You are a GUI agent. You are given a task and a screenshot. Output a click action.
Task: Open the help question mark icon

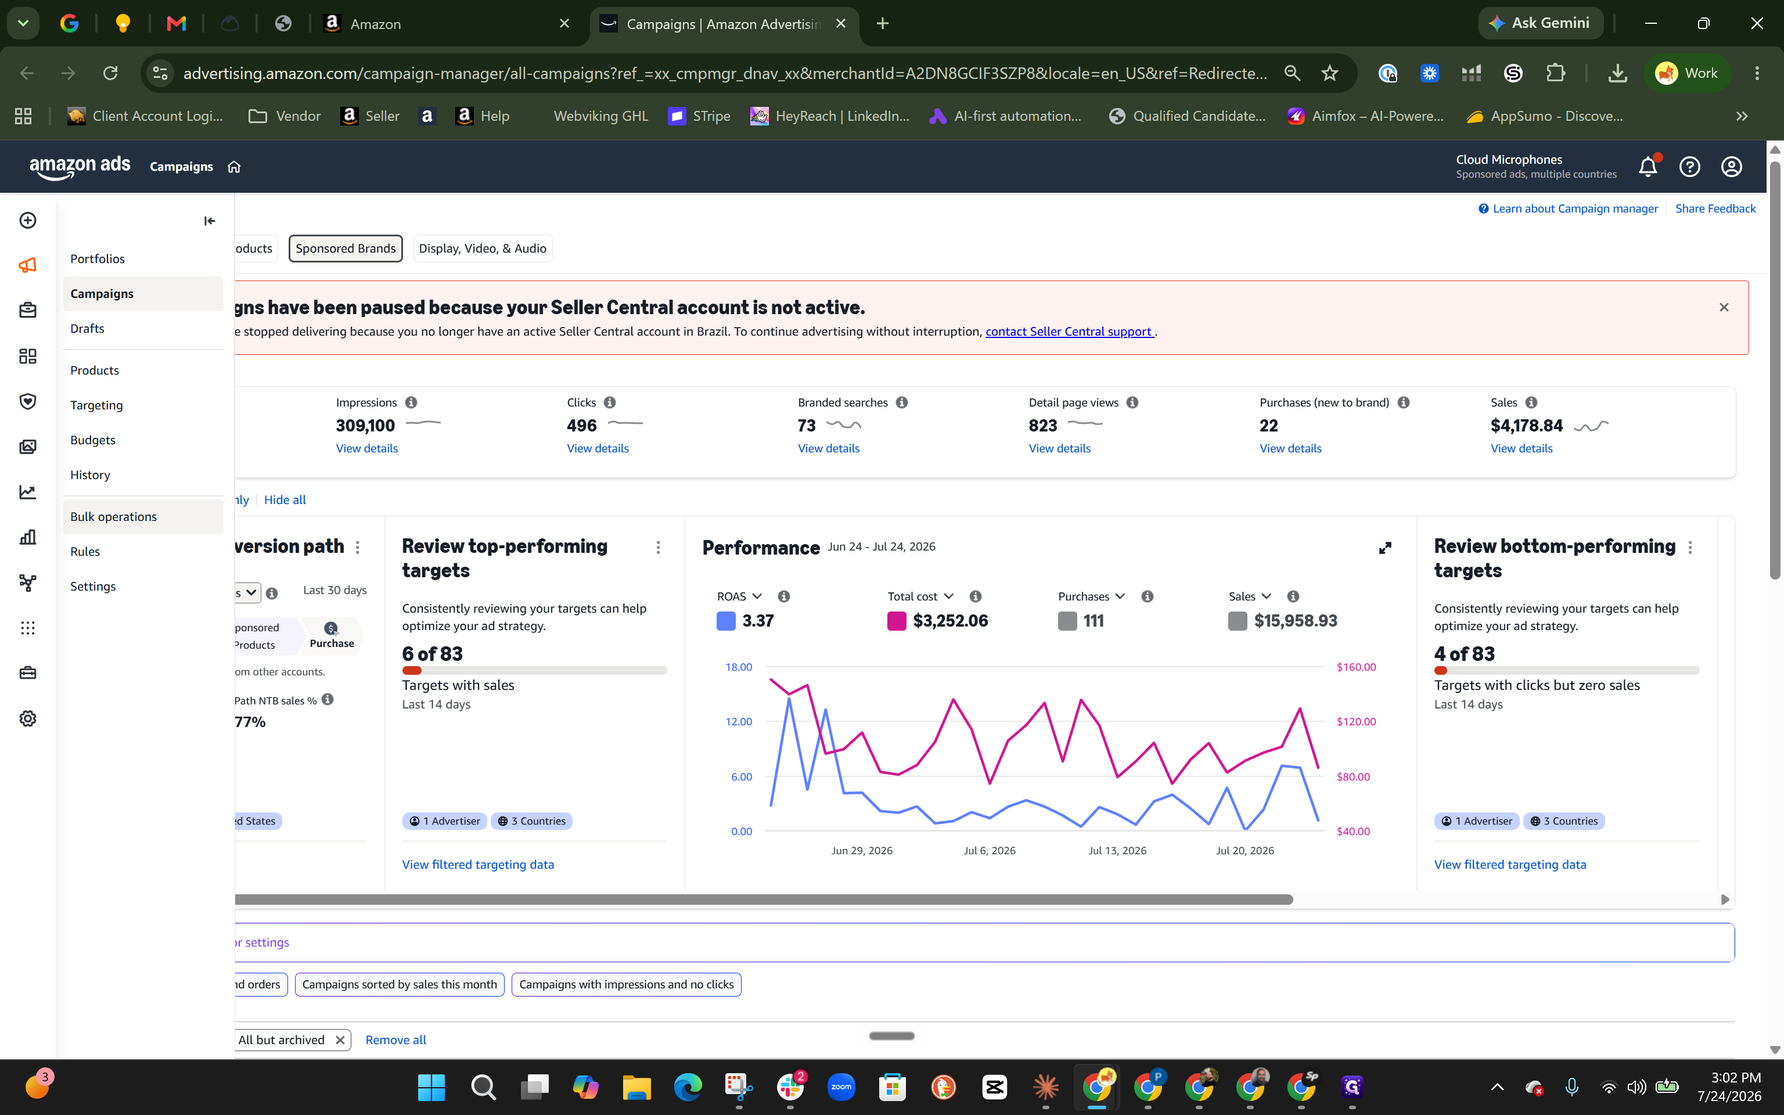click(1690, 167)
